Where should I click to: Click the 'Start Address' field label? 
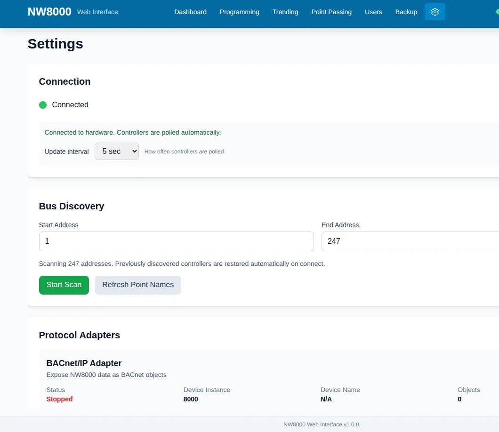coord(58,225)
